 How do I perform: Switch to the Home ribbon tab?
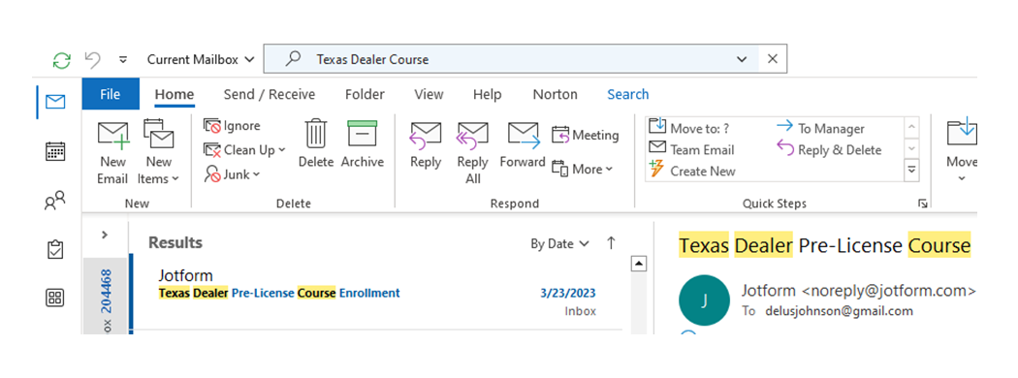[x=174, y=94]
